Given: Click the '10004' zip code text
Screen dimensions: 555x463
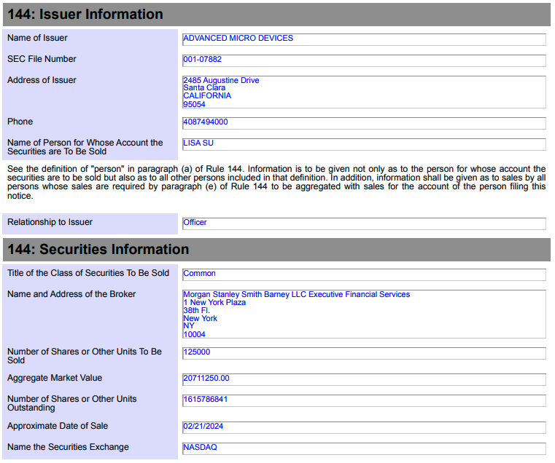Looking at the screenshot, I should (x=194, y=334).
